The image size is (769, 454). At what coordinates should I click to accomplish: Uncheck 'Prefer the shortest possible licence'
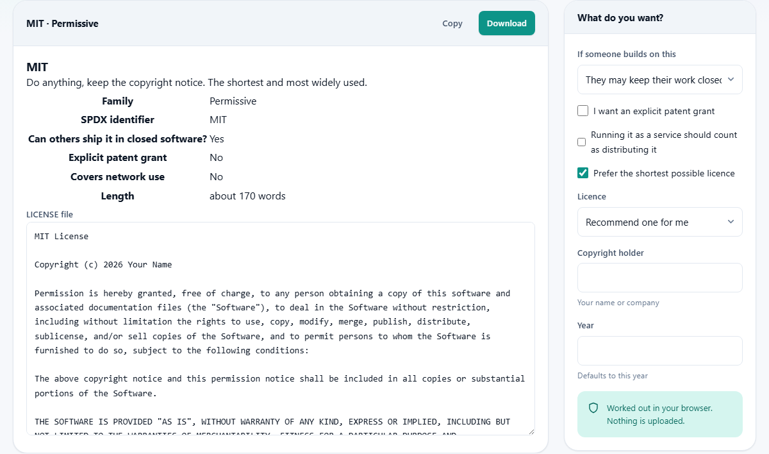click(583, 173)
